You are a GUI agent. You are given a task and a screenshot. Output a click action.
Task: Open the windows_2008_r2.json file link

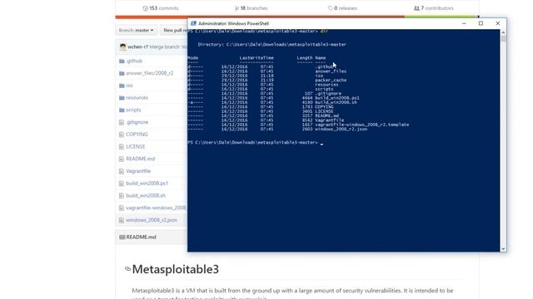click(152, 220)
